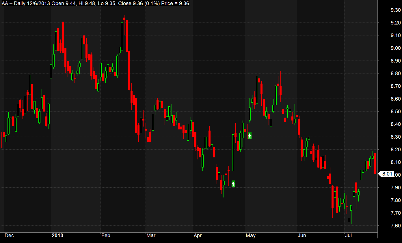Click the green buy arrow near 7.90 level
Image resolution: width=402 pixels, height=243 pixels.
coord(233,183)
